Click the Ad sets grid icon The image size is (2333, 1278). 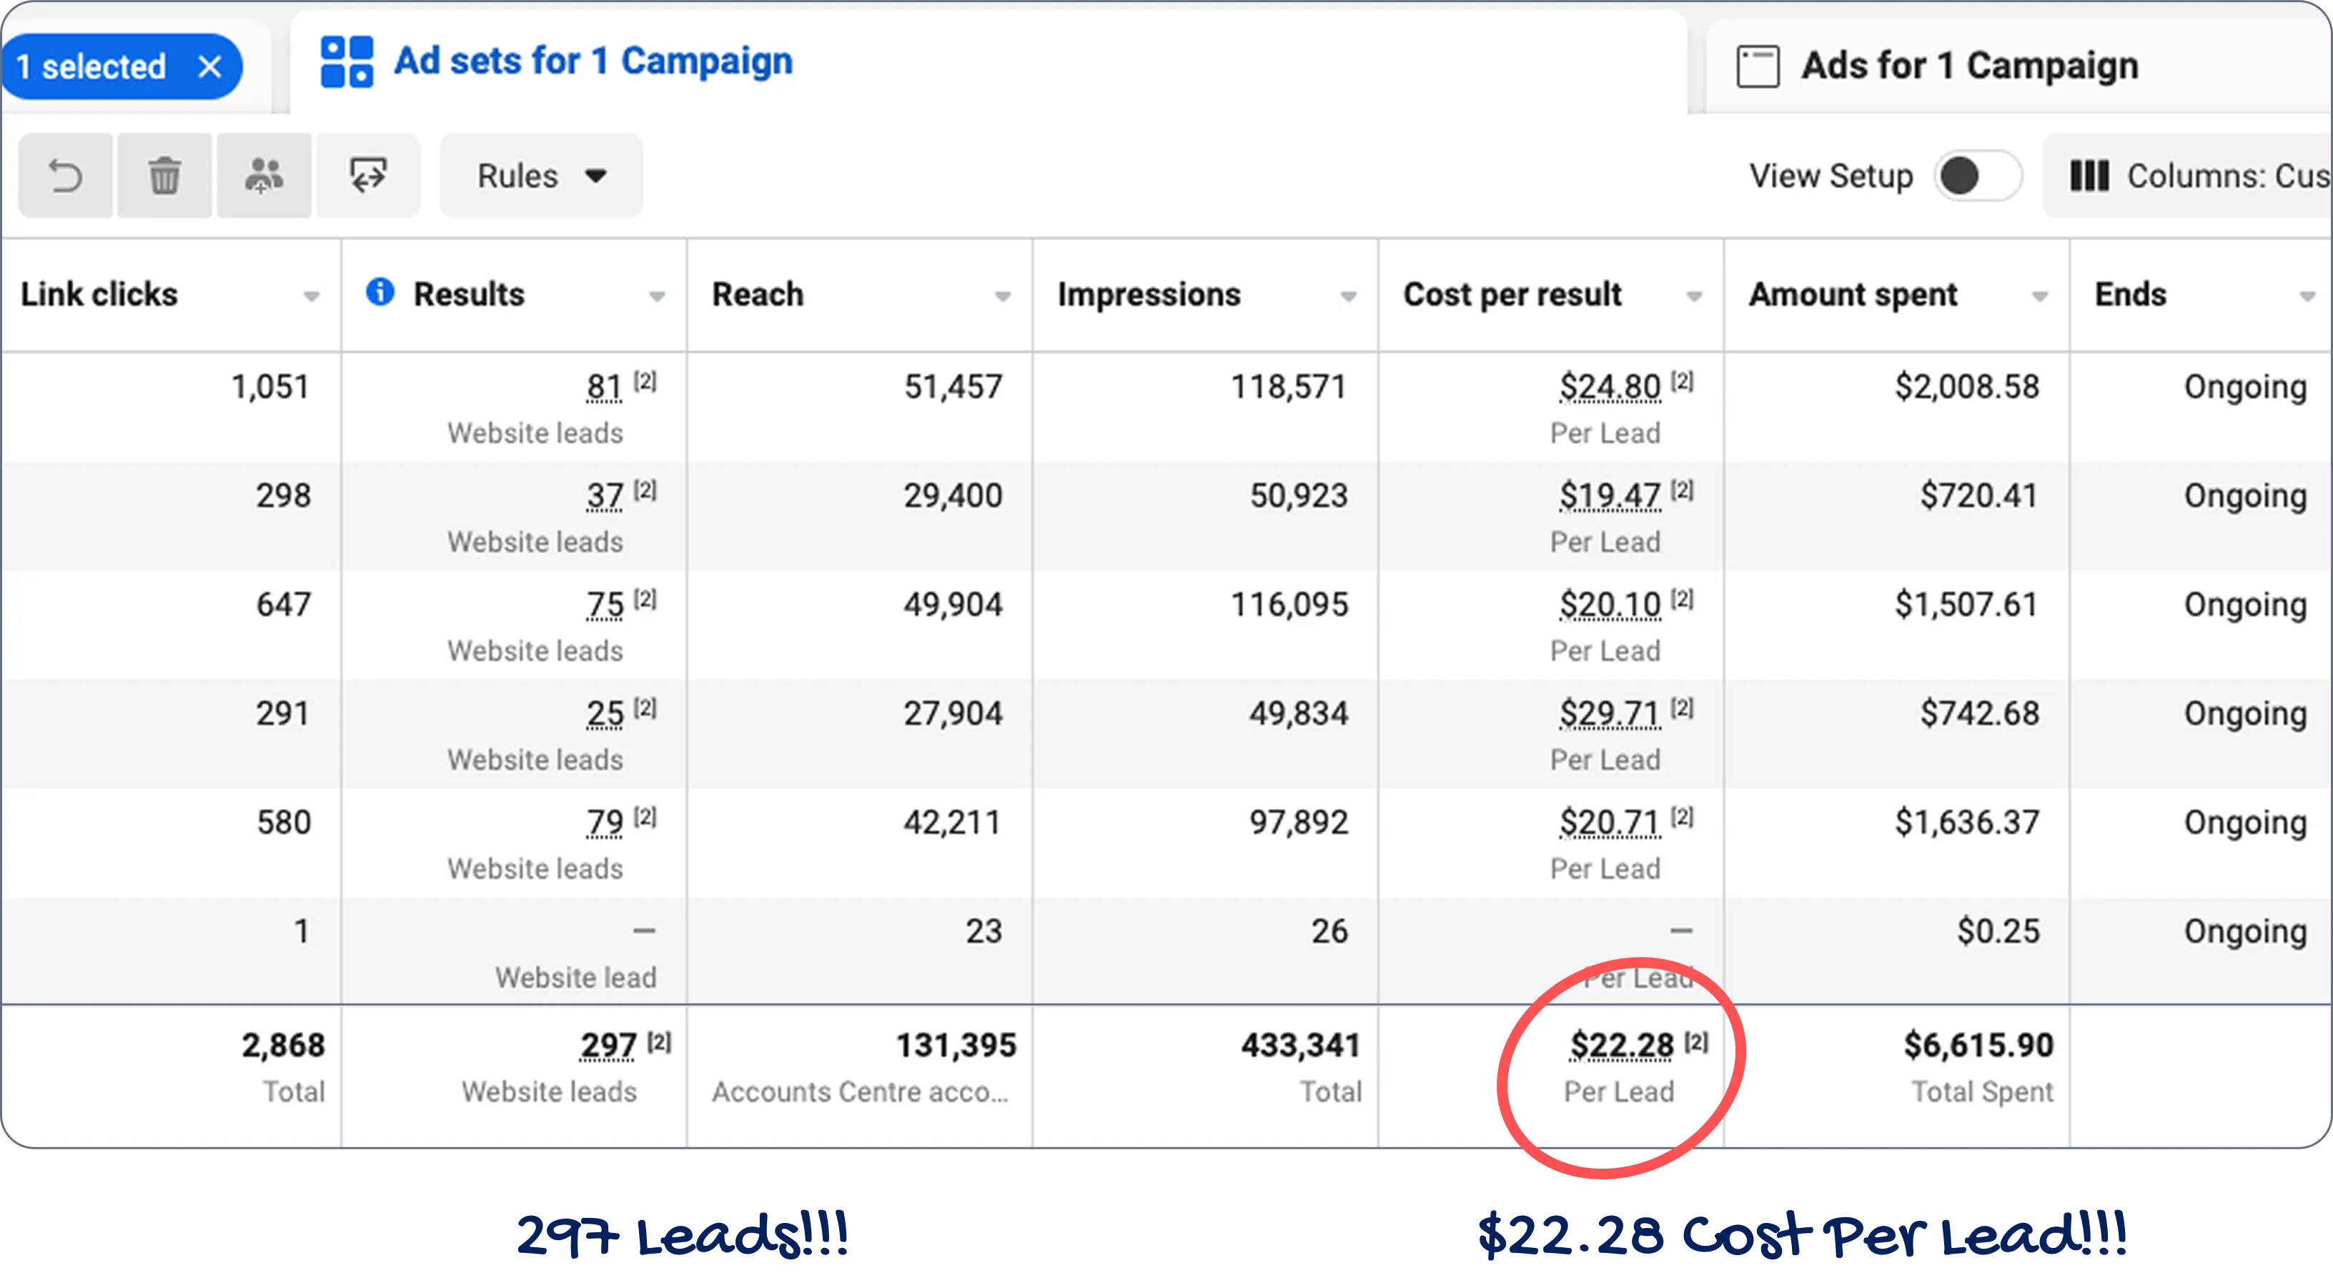(x=347, y=61)
